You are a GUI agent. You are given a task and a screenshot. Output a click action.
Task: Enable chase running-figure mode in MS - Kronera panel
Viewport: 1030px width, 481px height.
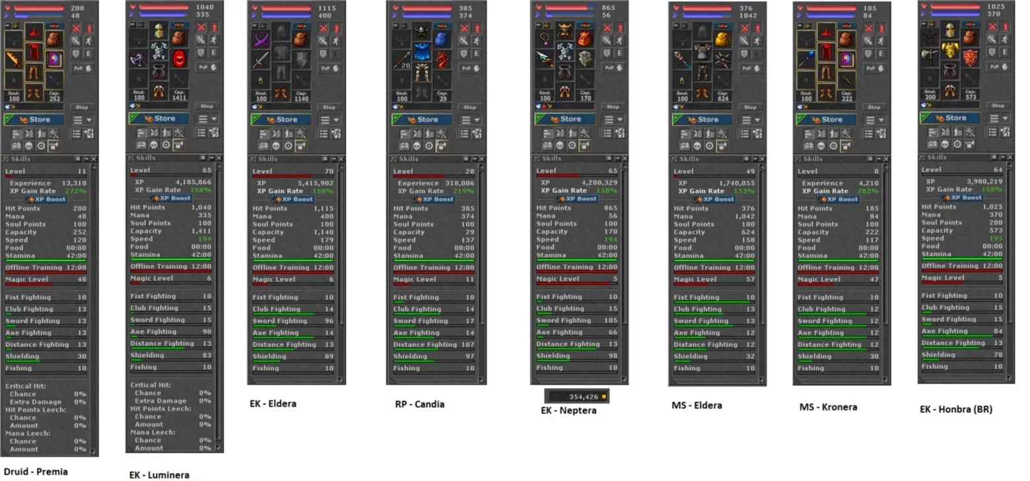881,41
